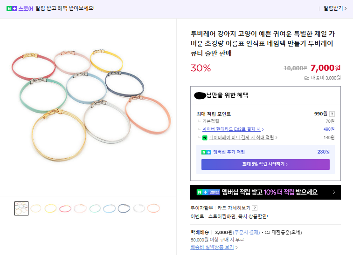Click the 알림받기 link in top banner

click(x=335, y=8)
